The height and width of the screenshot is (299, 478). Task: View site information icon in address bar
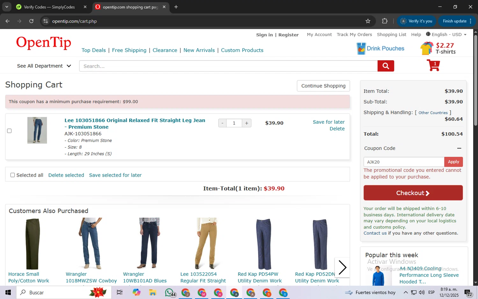(46, 21)
